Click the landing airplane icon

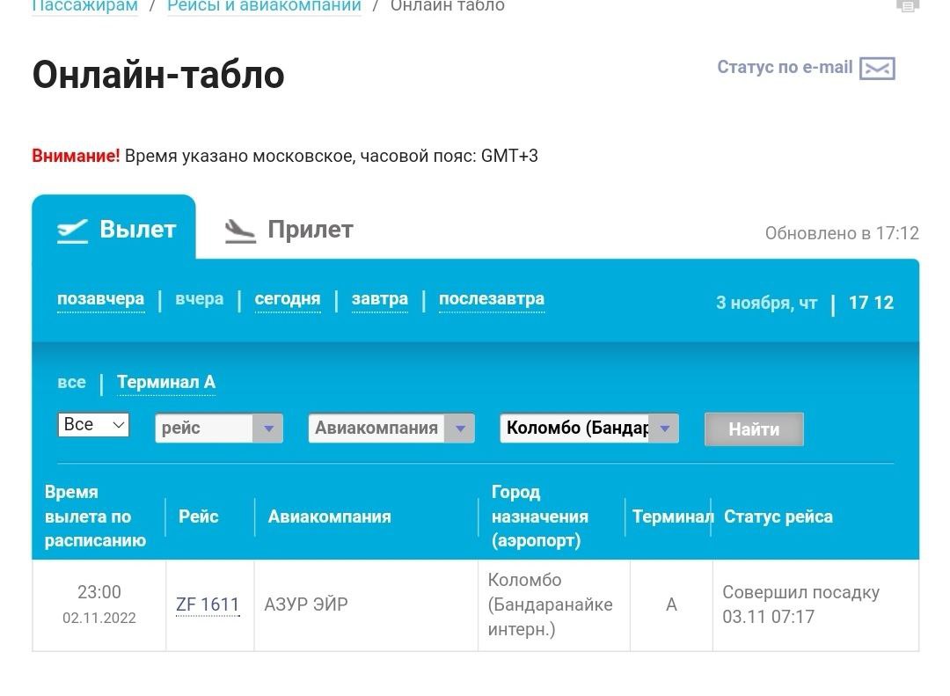(x=240, y=231)
